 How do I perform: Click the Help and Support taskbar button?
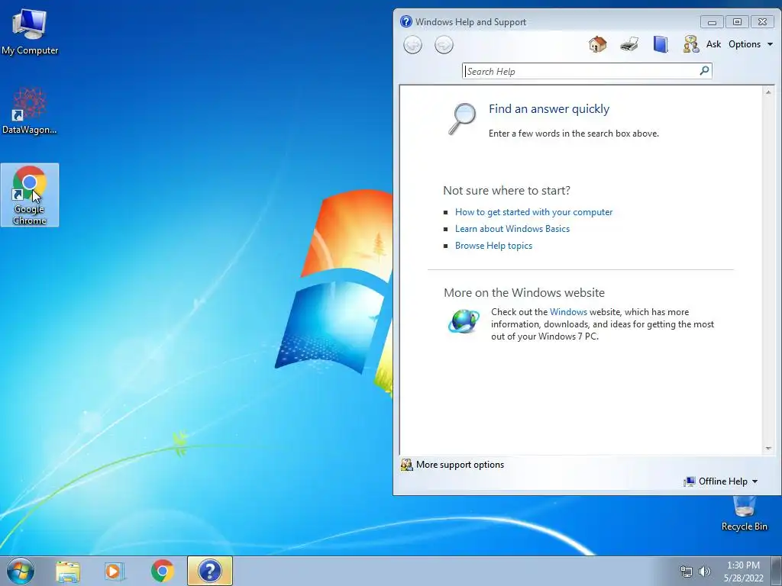(210, 571)
